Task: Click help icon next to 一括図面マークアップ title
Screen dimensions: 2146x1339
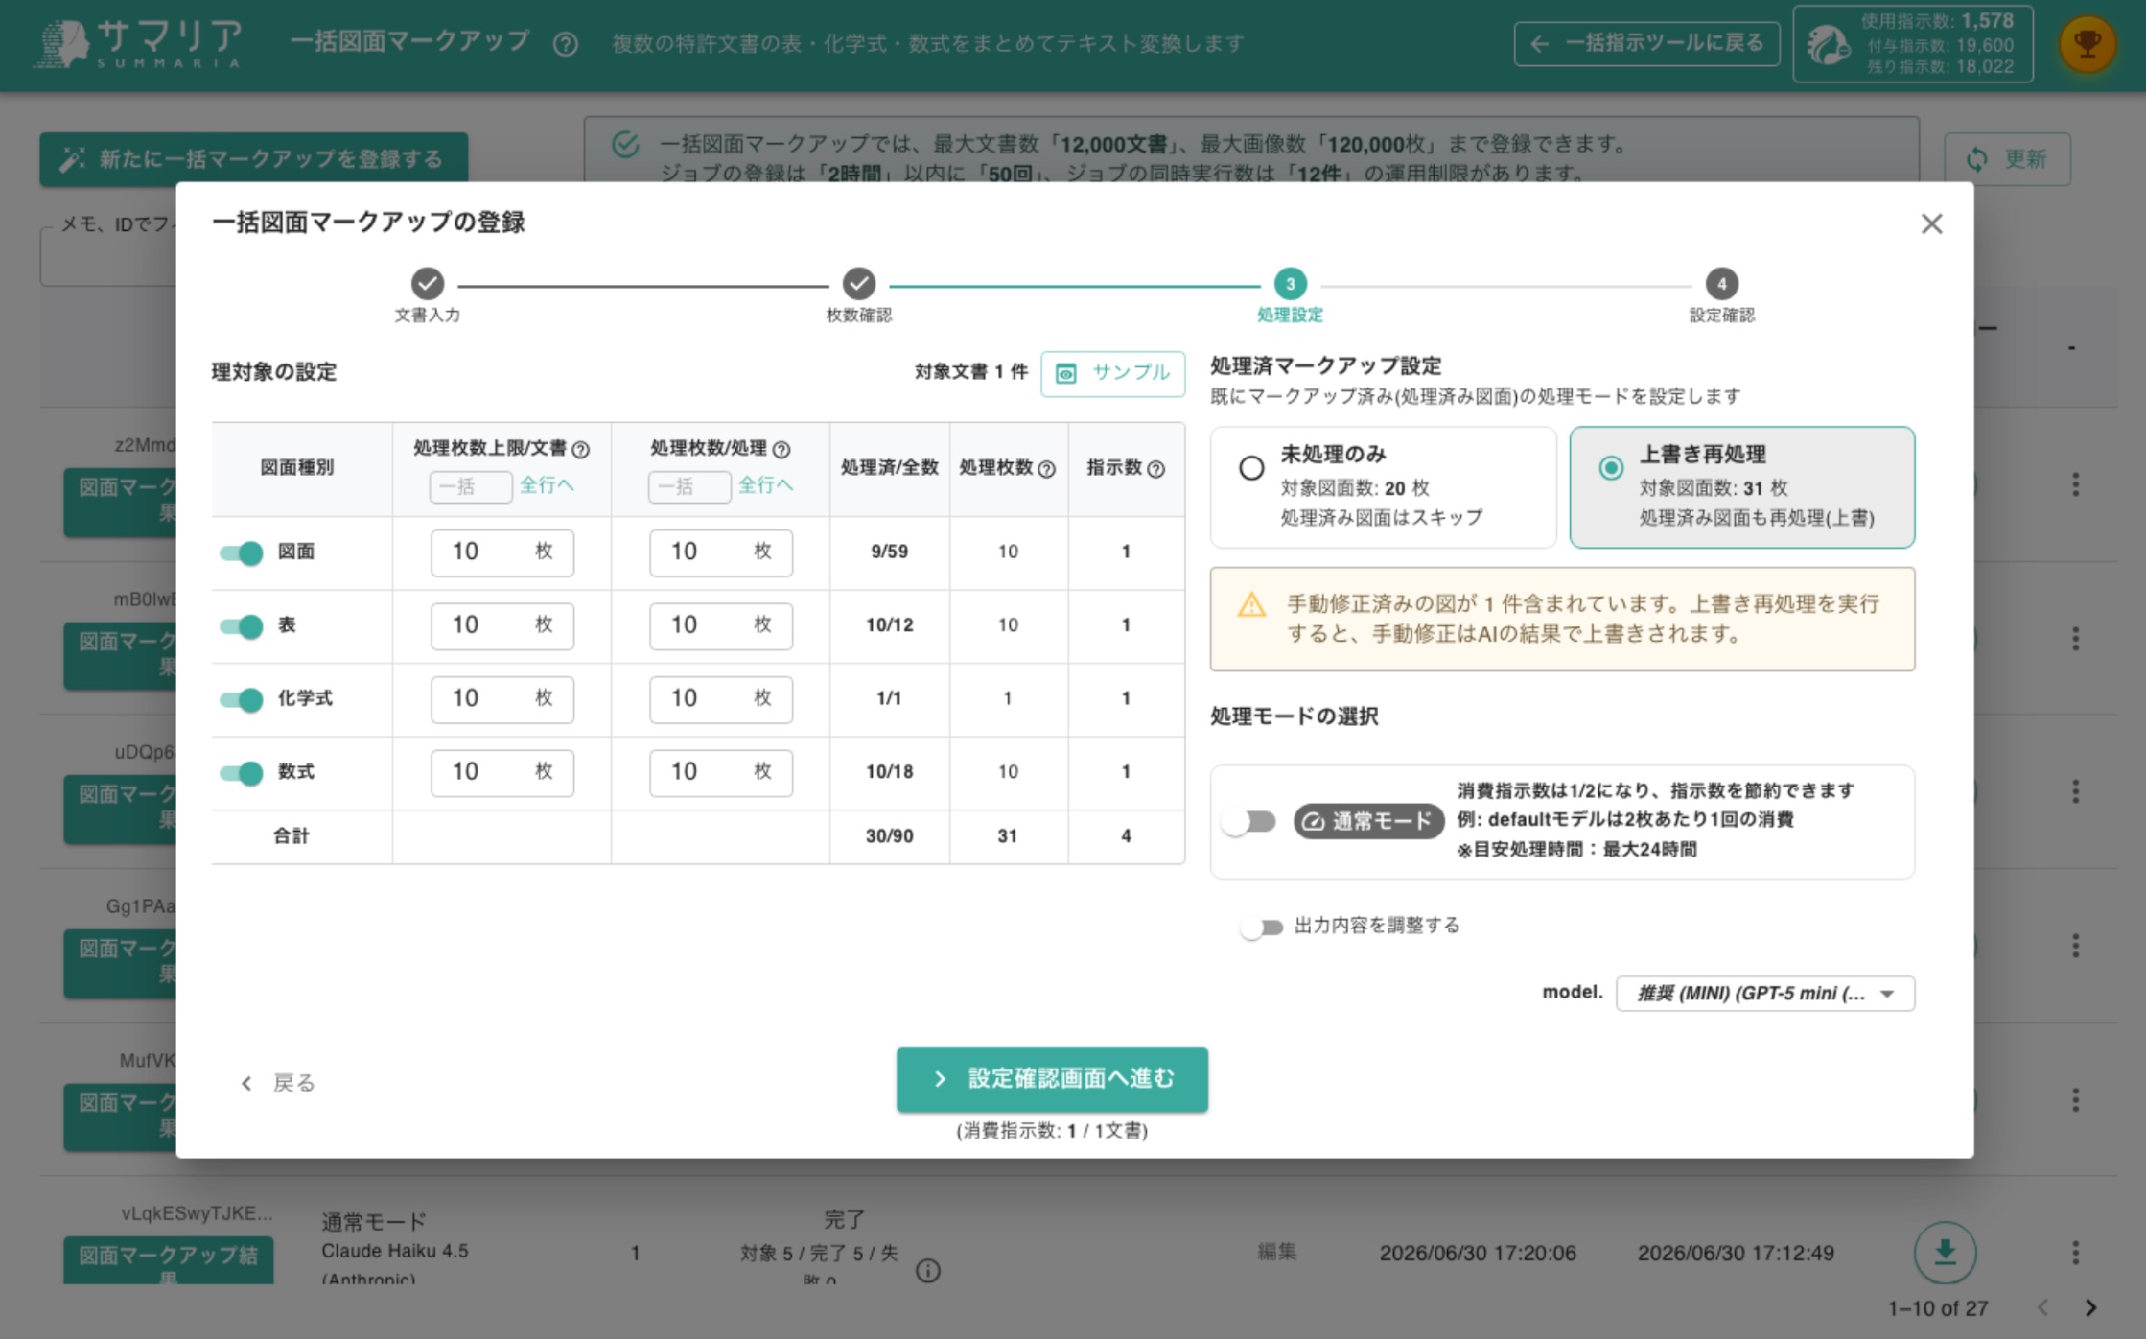Action: pyautogui.click(x=566, y=44)
